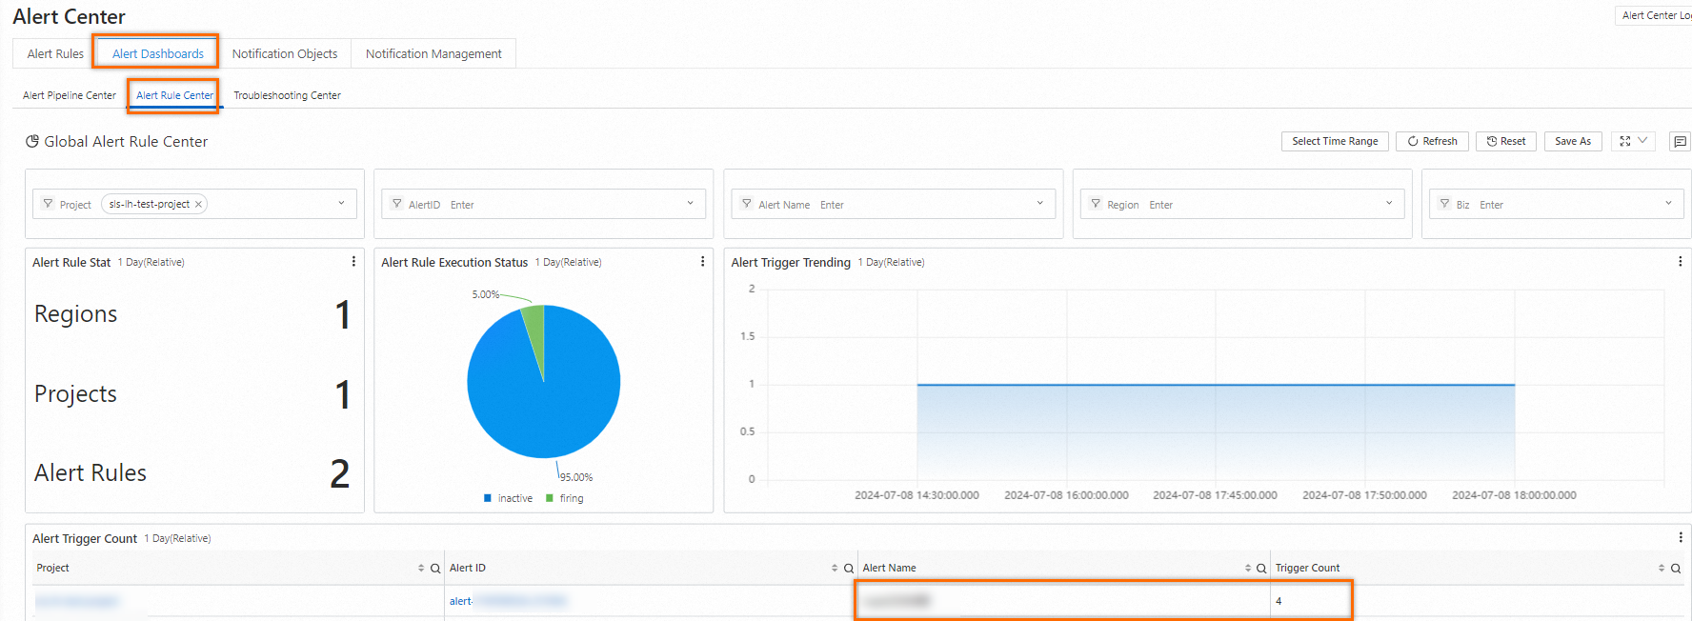Open the Alert Rule Execution Status more menu

tap(703, 261)
